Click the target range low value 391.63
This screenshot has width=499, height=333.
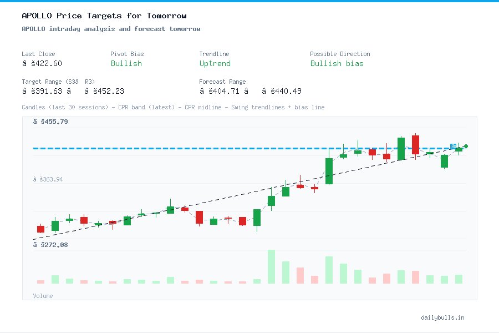point(42,91)
